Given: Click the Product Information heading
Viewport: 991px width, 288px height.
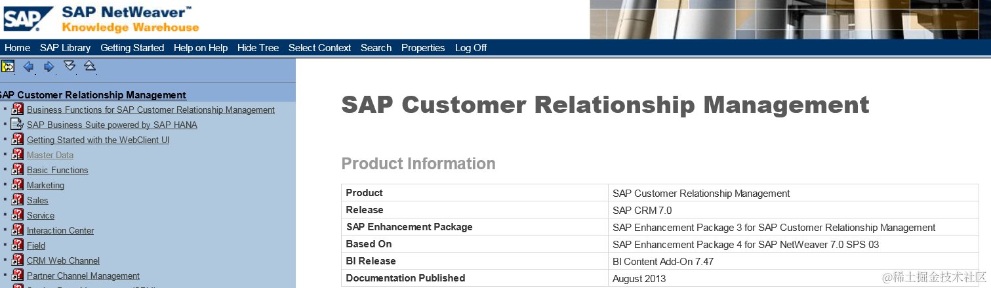Looking at the screenshot, I should 418,163.
